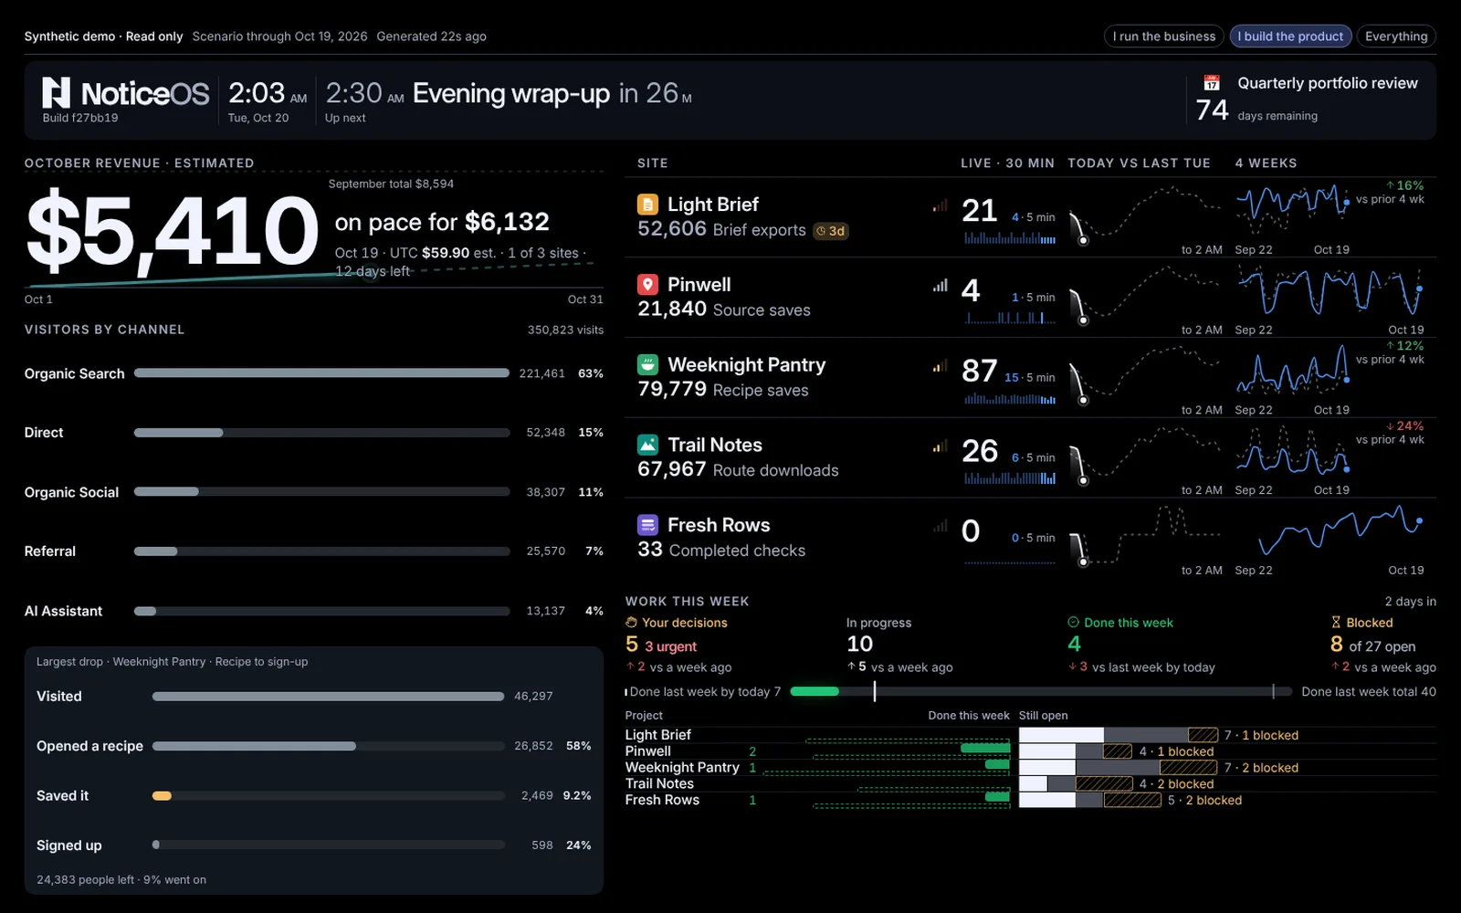Viewport: 1461px width, 913px height.
Task: Click the 'on pace for $6,132' text
Action: 442,222
